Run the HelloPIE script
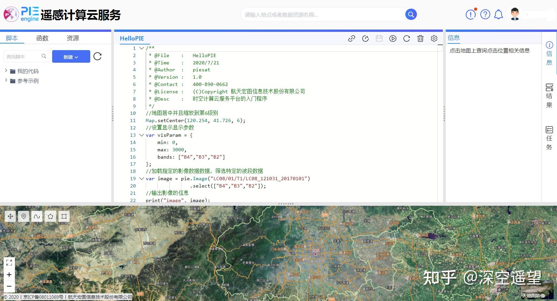 coord(393,38)
